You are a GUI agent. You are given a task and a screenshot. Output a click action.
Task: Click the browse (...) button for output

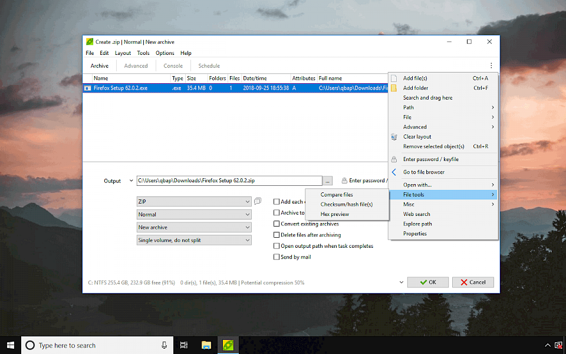tap(327, 181)
